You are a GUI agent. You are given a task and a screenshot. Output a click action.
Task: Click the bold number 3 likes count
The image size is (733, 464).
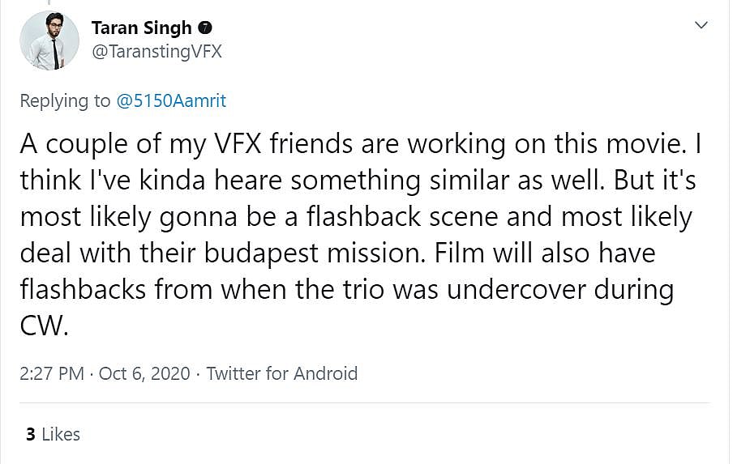[x=30, y=435]
